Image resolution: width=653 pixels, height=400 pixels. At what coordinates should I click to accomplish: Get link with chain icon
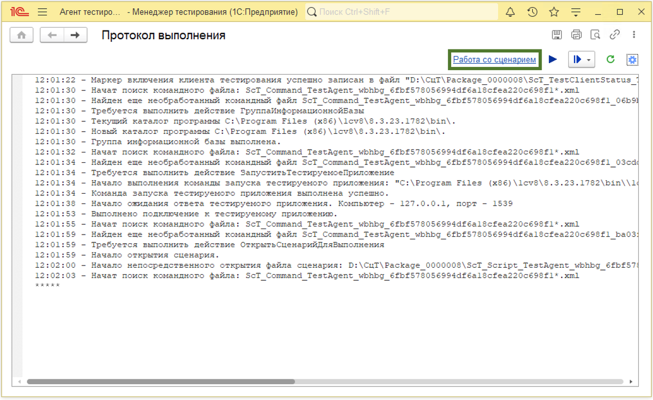(615, 35)
